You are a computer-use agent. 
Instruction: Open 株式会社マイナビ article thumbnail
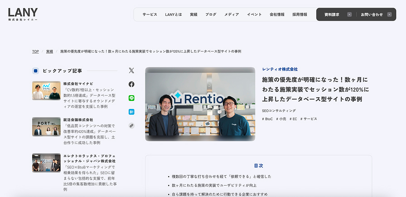point(46,90)
